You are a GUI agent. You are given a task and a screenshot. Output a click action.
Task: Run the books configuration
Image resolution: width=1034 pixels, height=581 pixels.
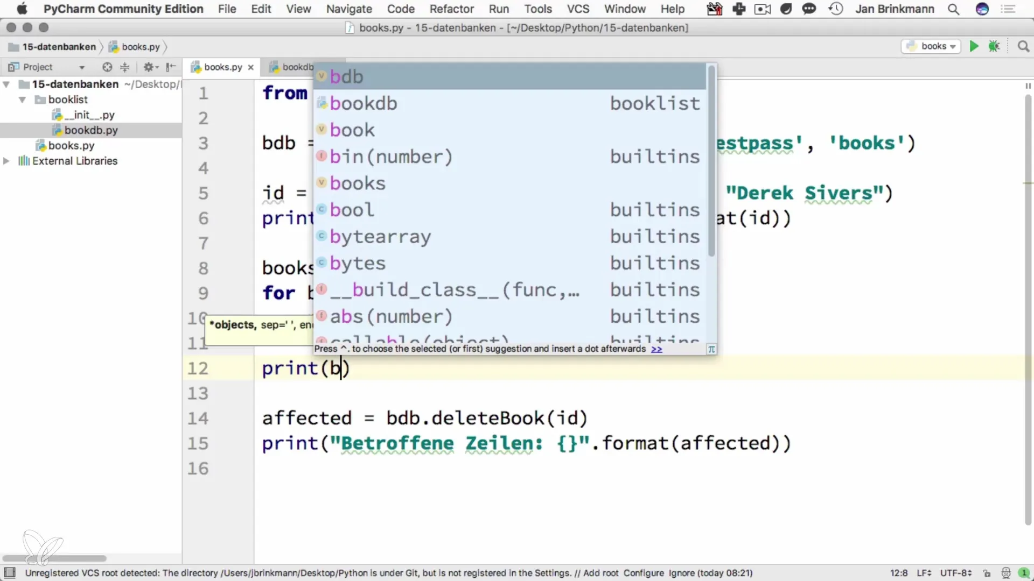[x=974, y=46]
